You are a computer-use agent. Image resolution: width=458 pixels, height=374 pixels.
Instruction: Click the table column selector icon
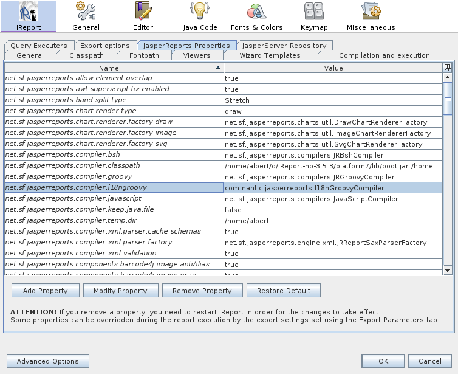448,68
